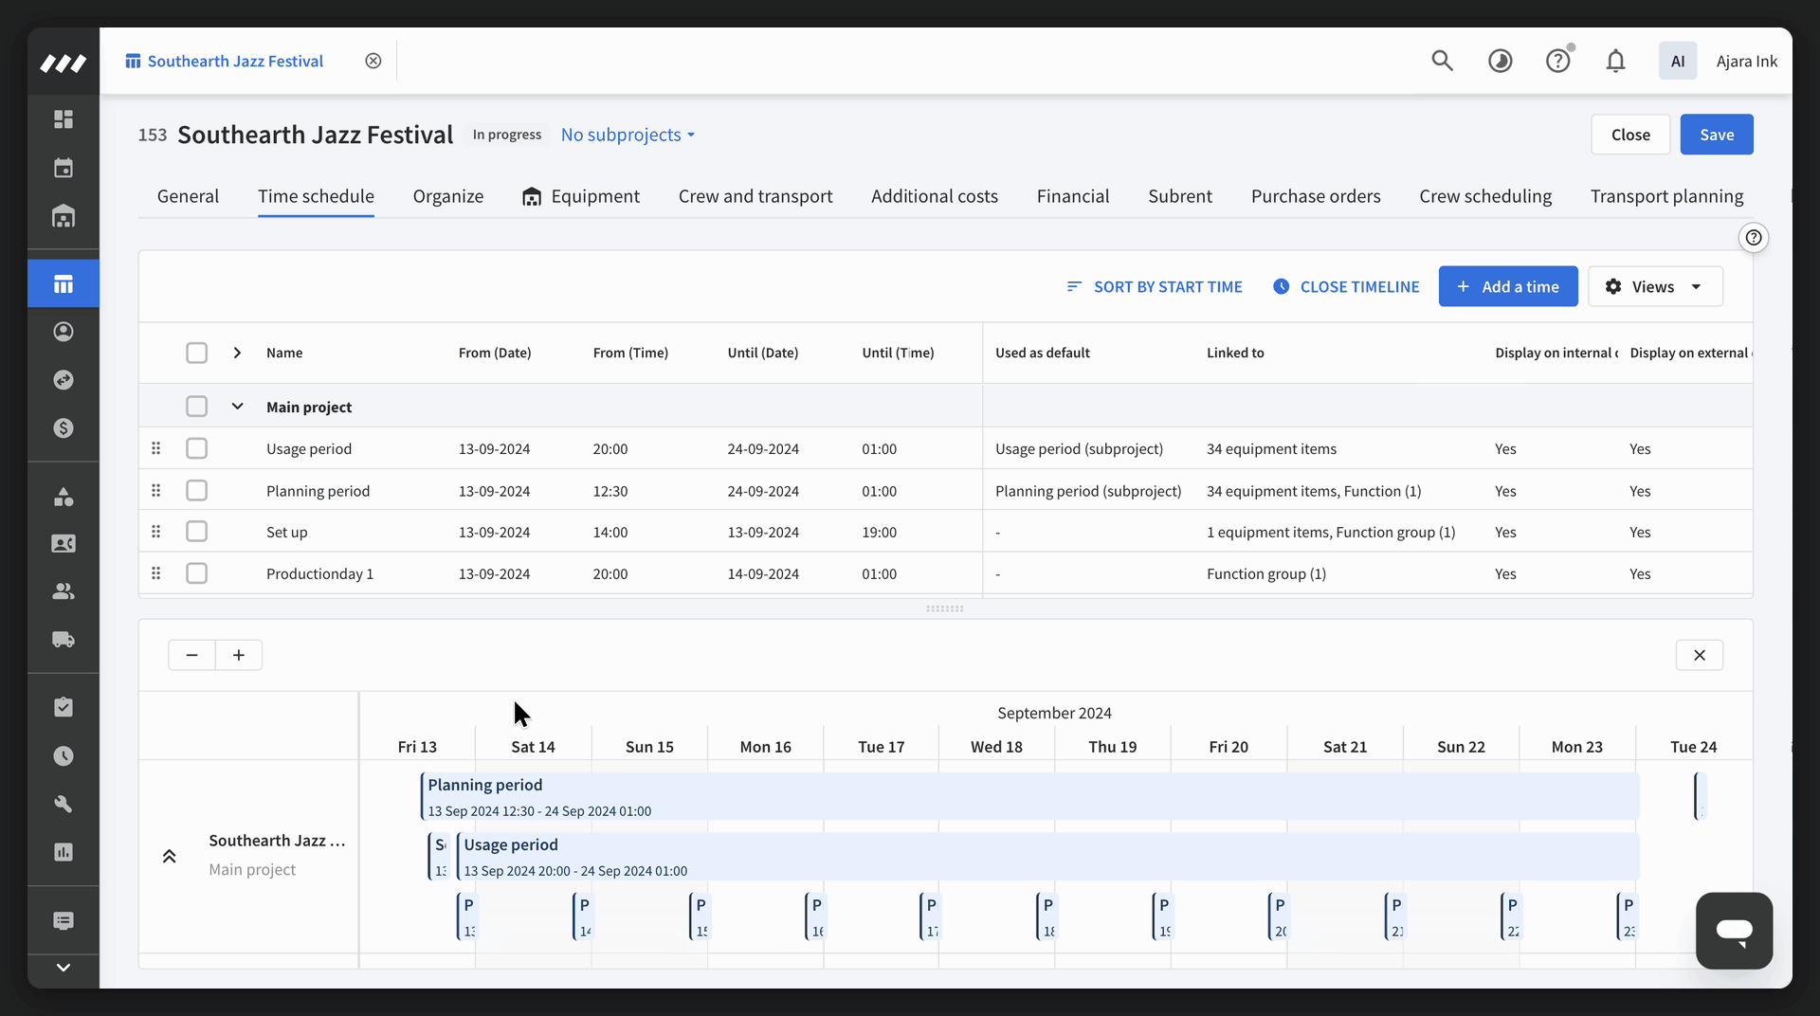Switch to the Financial tab
The height and width of the screenshot is (1016, 1820).
pos(1072,196)
